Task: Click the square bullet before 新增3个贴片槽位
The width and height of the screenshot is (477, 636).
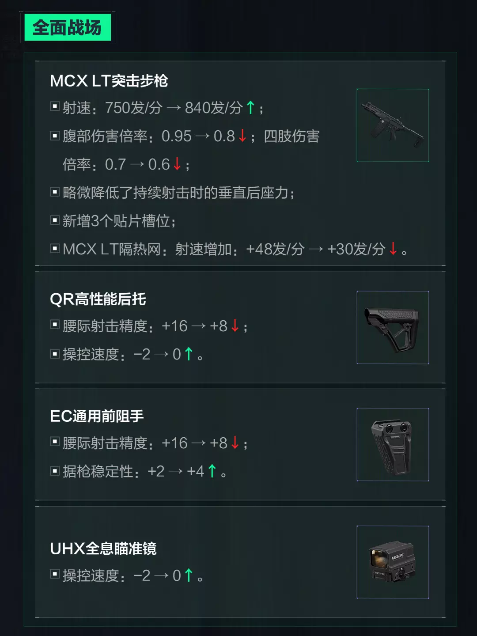Action: 55,220
